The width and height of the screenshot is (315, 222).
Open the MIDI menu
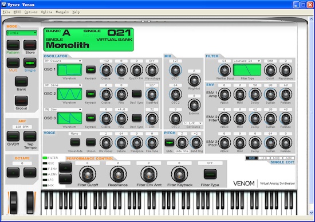pyautogui.click(x=17, y=12)
